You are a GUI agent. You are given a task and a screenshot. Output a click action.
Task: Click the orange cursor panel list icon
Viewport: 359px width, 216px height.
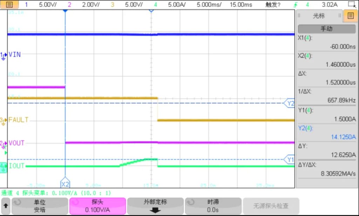point(351,16)
